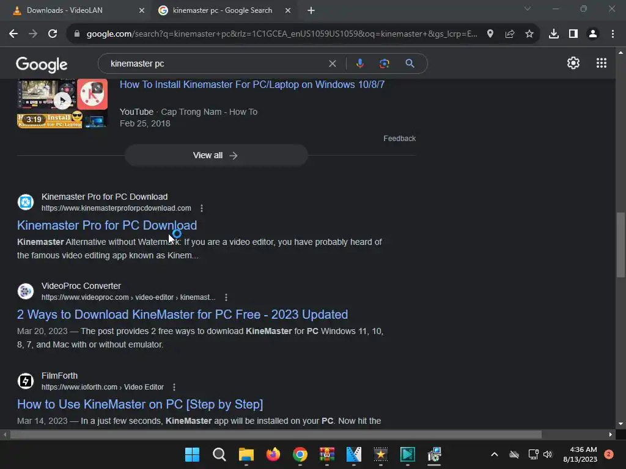
Task: Start voice search with microphone
Action: coord(359,64)
